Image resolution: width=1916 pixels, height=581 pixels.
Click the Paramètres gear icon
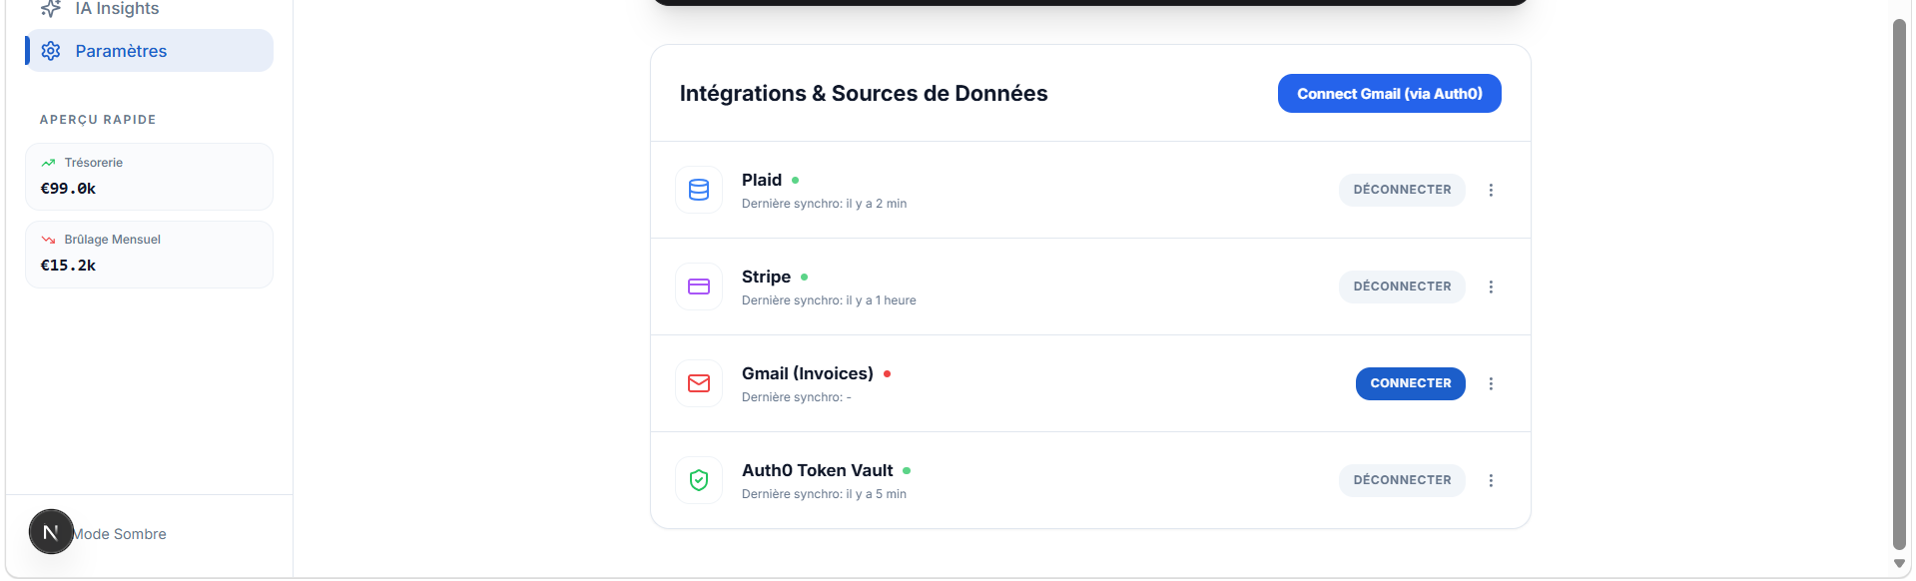tap(51, 51)
